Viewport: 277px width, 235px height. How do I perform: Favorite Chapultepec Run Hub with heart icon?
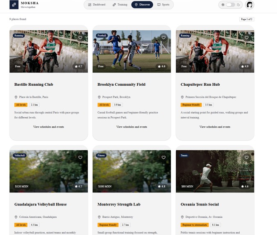tap(247, 37)
